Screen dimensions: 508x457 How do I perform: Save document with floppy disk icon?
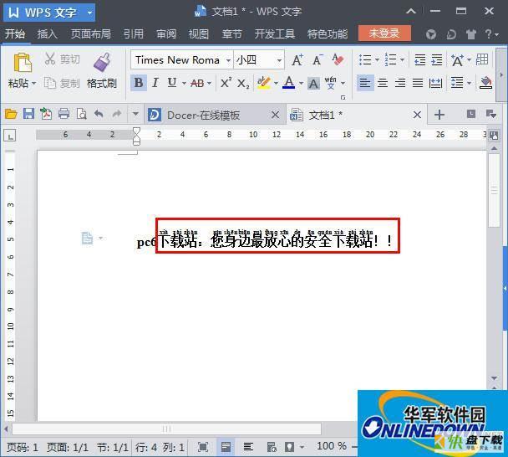click(29, 114)
